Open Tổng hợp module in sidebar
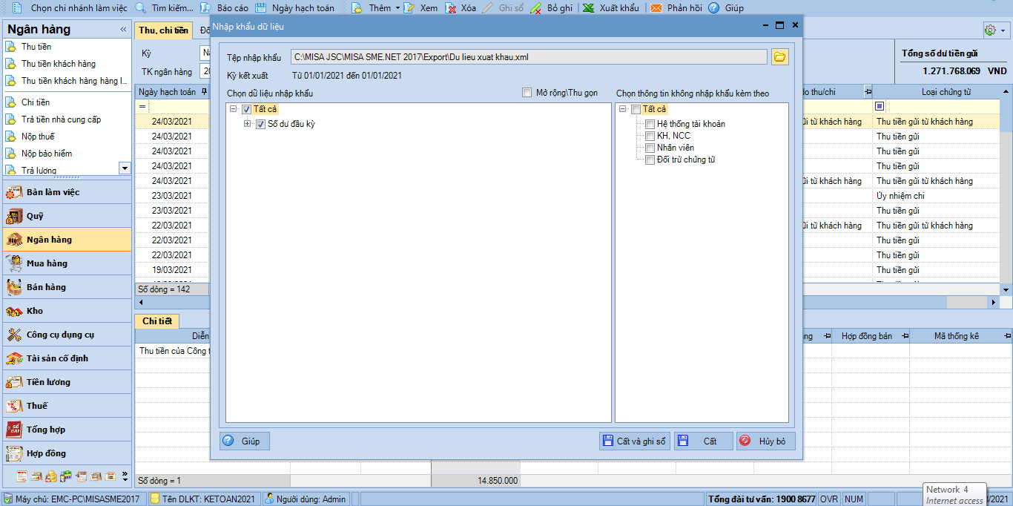Screen dimensions: 1013x506 (x=67, y=430)
